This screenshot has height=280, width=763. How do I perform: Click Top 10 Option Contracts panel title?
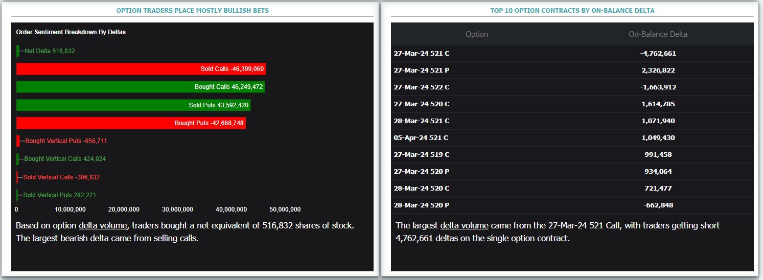pos(572,10)
